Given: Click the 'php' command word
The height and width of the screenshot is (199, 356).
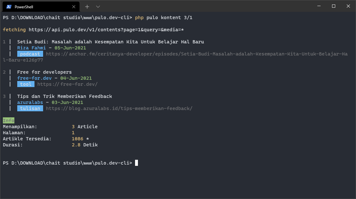Looking at the screenshot, I should (139, 18).
